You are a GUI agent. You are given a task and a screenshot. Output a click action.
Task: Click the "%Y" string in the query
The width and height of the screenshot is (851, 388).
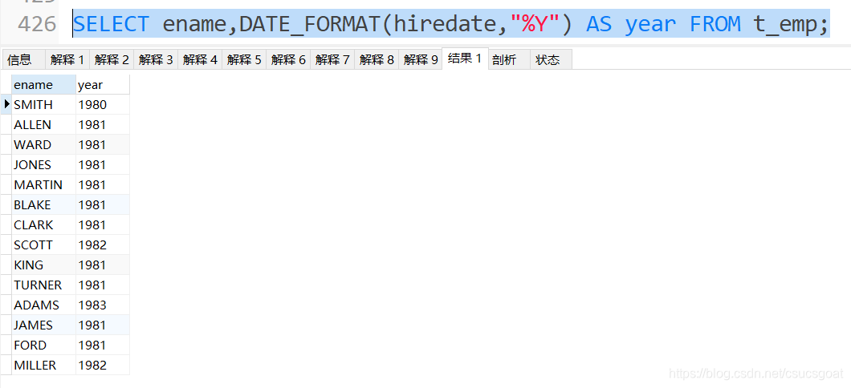[534, 22]
